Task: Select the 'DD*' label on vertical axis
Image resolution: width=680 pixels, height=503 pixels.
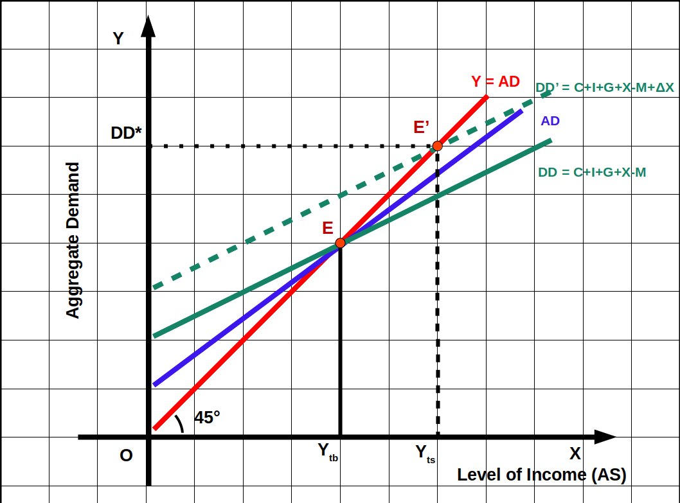Action: click(127, 133)
